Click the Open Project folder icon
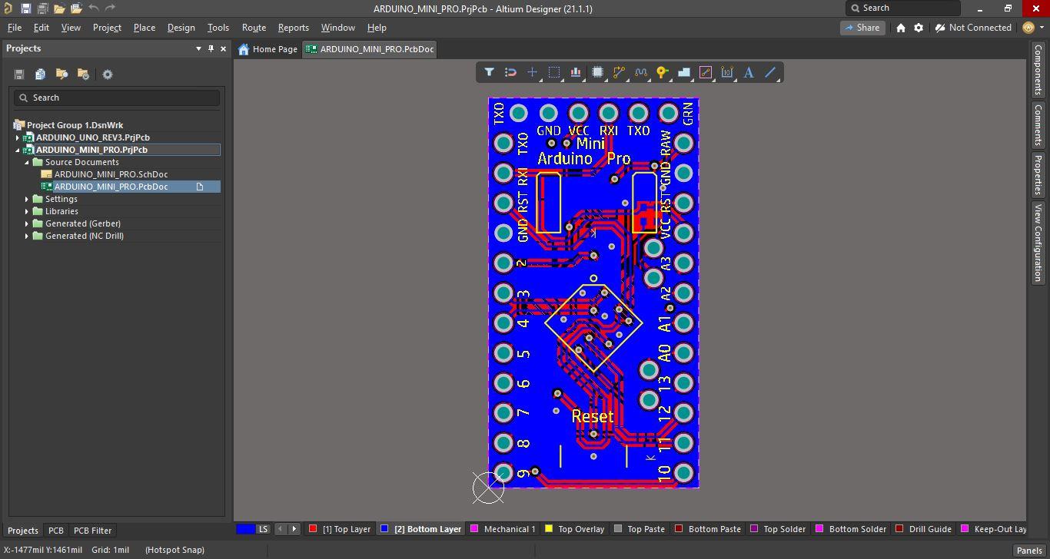Image resolution: width=1050 pixels, height=559 pixels. click(76, 8)
